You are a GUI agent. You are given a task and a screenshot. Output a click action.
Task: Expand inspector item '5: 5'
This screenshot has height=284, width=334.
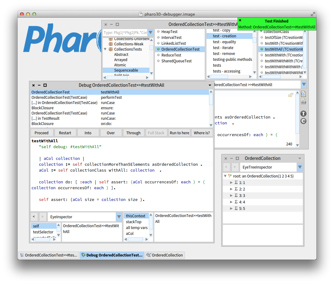(231, 209)
